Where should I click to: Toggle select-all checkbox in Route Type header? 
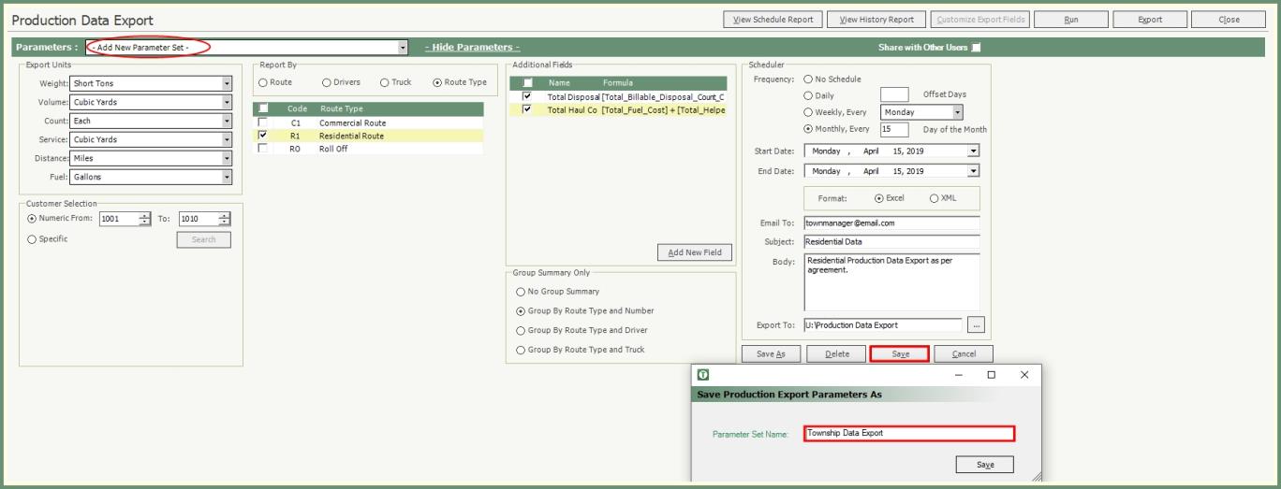[262, 108]
